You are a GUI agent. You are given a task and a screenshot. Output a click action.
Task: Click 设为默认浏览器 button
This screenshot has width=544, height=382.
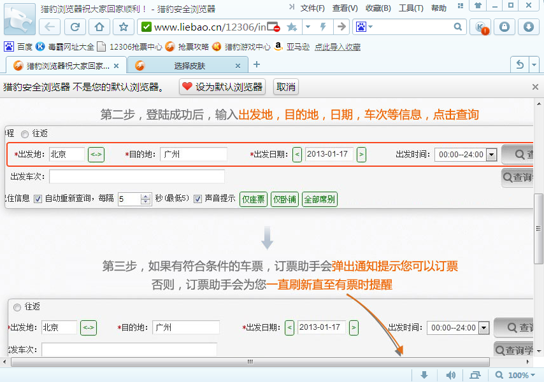[222, 87]
